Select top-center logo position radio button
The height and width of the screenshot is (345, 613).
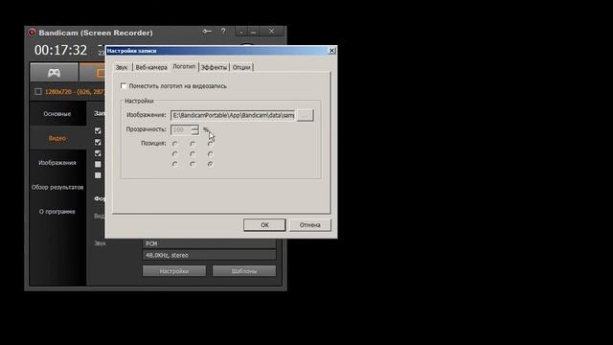[193, 144]
